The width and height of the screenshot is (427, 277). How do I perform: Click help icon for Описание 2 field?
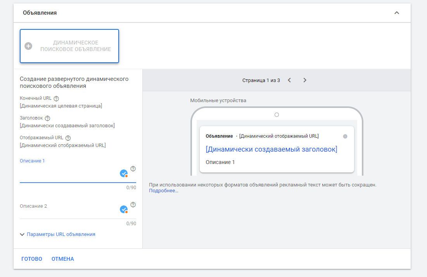(133, 205)
